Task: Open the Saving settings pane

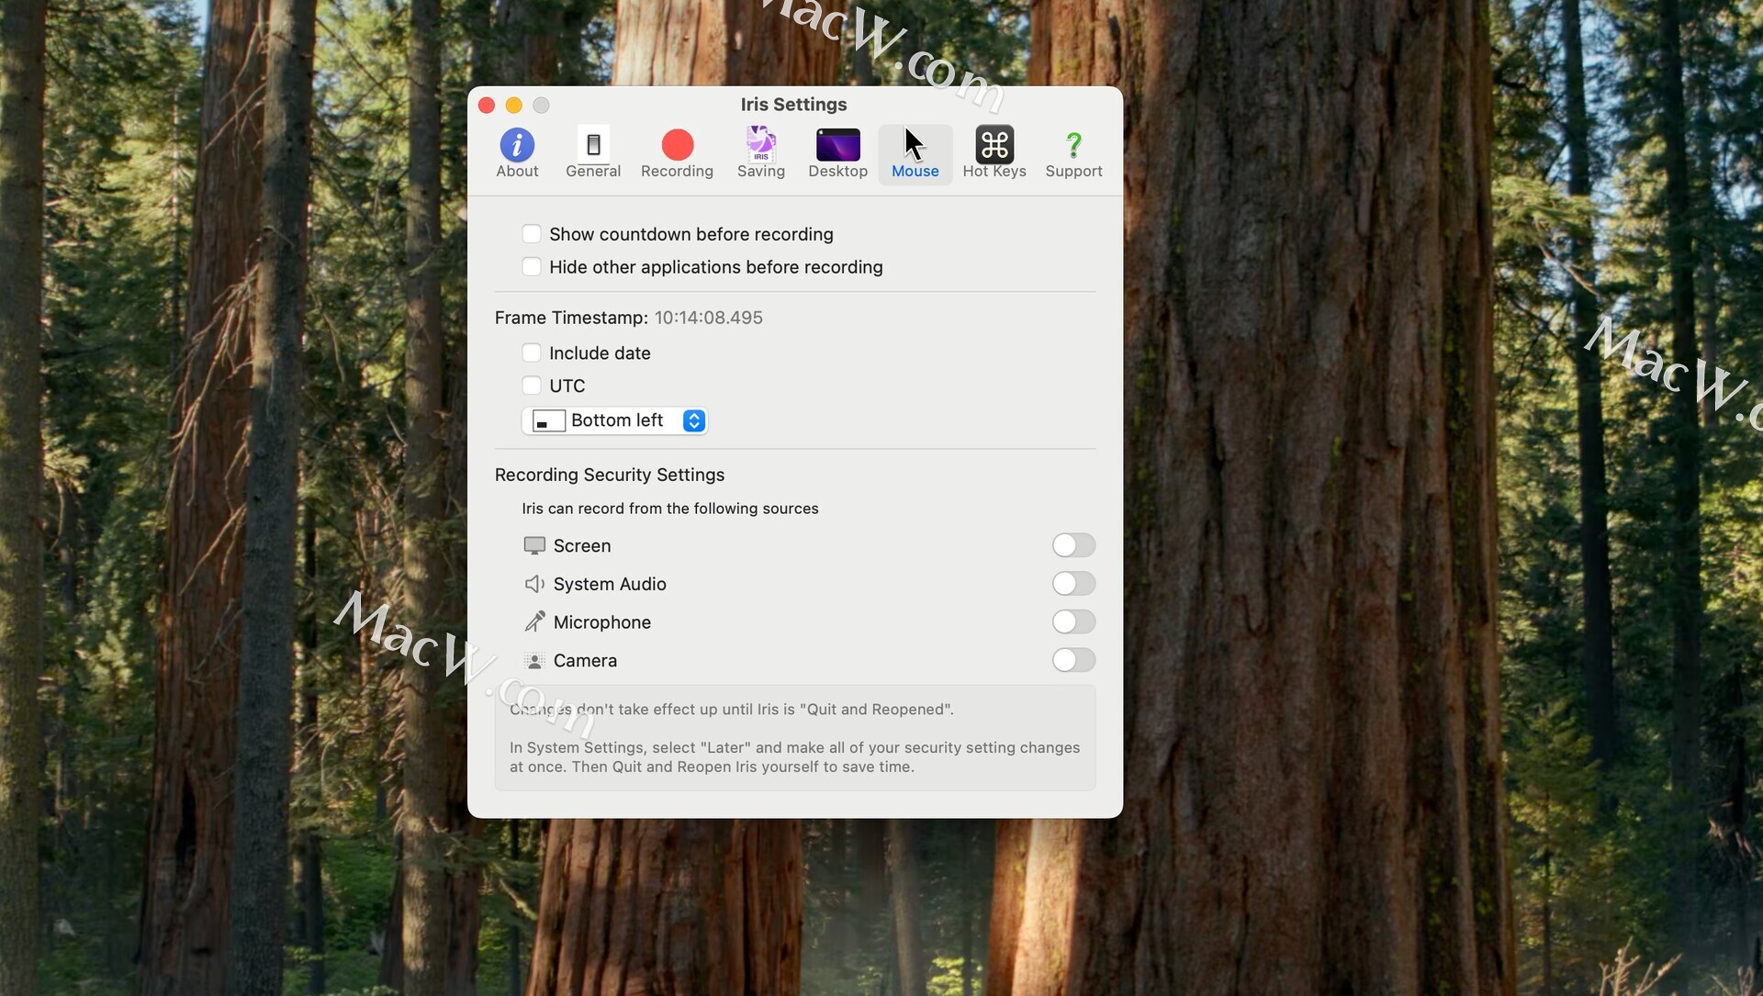Action: [761, 153]
